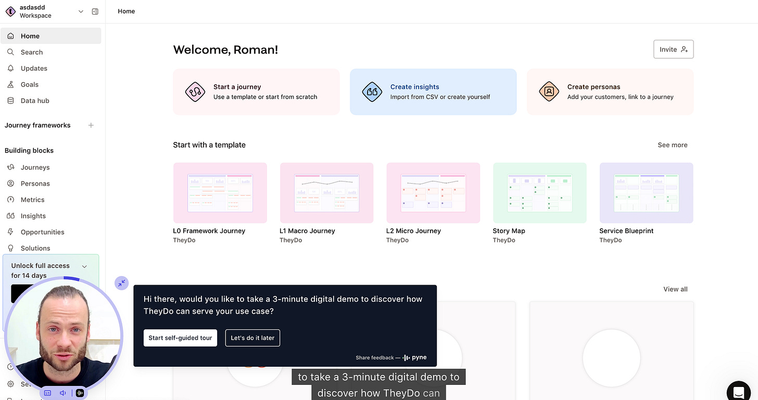
Task: Add a new journey framework with plus icon
Action: coord(91,125)
